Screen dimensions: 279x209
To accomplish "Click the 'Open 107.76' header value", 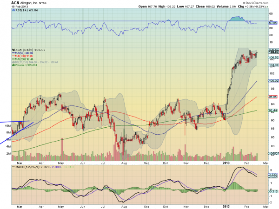I will (x=148, y=7).
